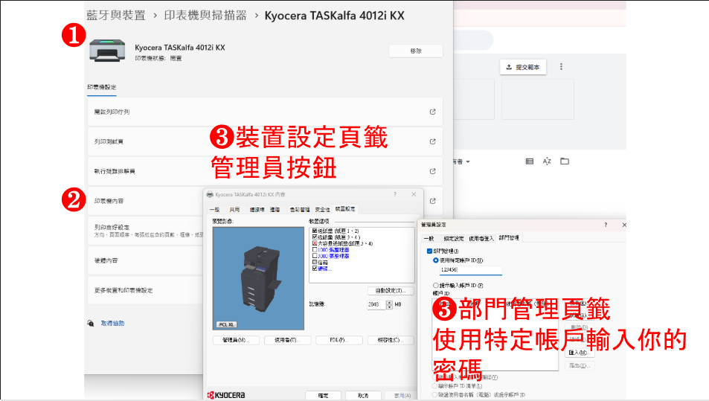Cancel properties dialog with 取消 button

tap(363, 396)
